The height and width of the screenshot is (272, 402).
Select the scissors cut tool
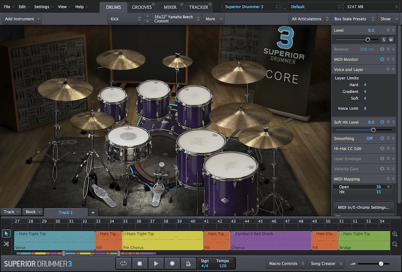point(6,244)
